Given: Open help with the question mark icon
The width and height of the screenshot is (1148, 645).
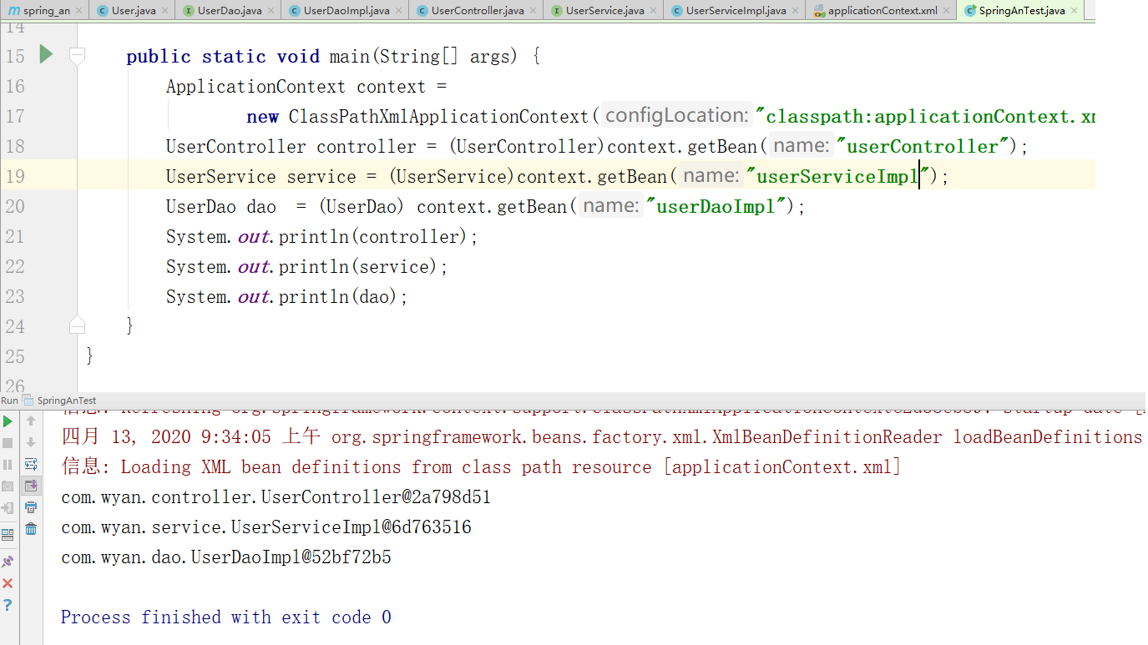Looking at the screenshot, I should coord(8,605).
